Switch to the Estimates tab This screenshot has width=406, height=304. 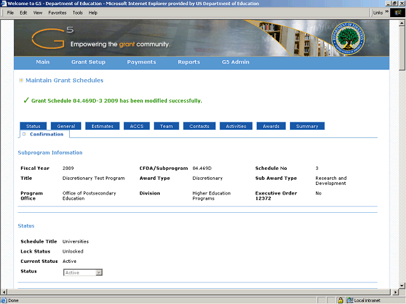tap(102, 126)
